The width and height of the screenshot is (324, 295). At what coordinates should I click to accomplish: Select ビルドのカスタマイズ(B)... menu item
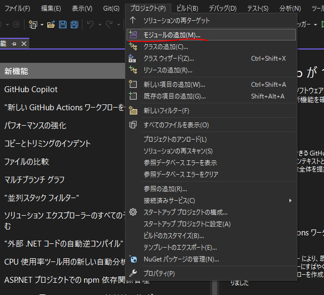click(211, 236)
